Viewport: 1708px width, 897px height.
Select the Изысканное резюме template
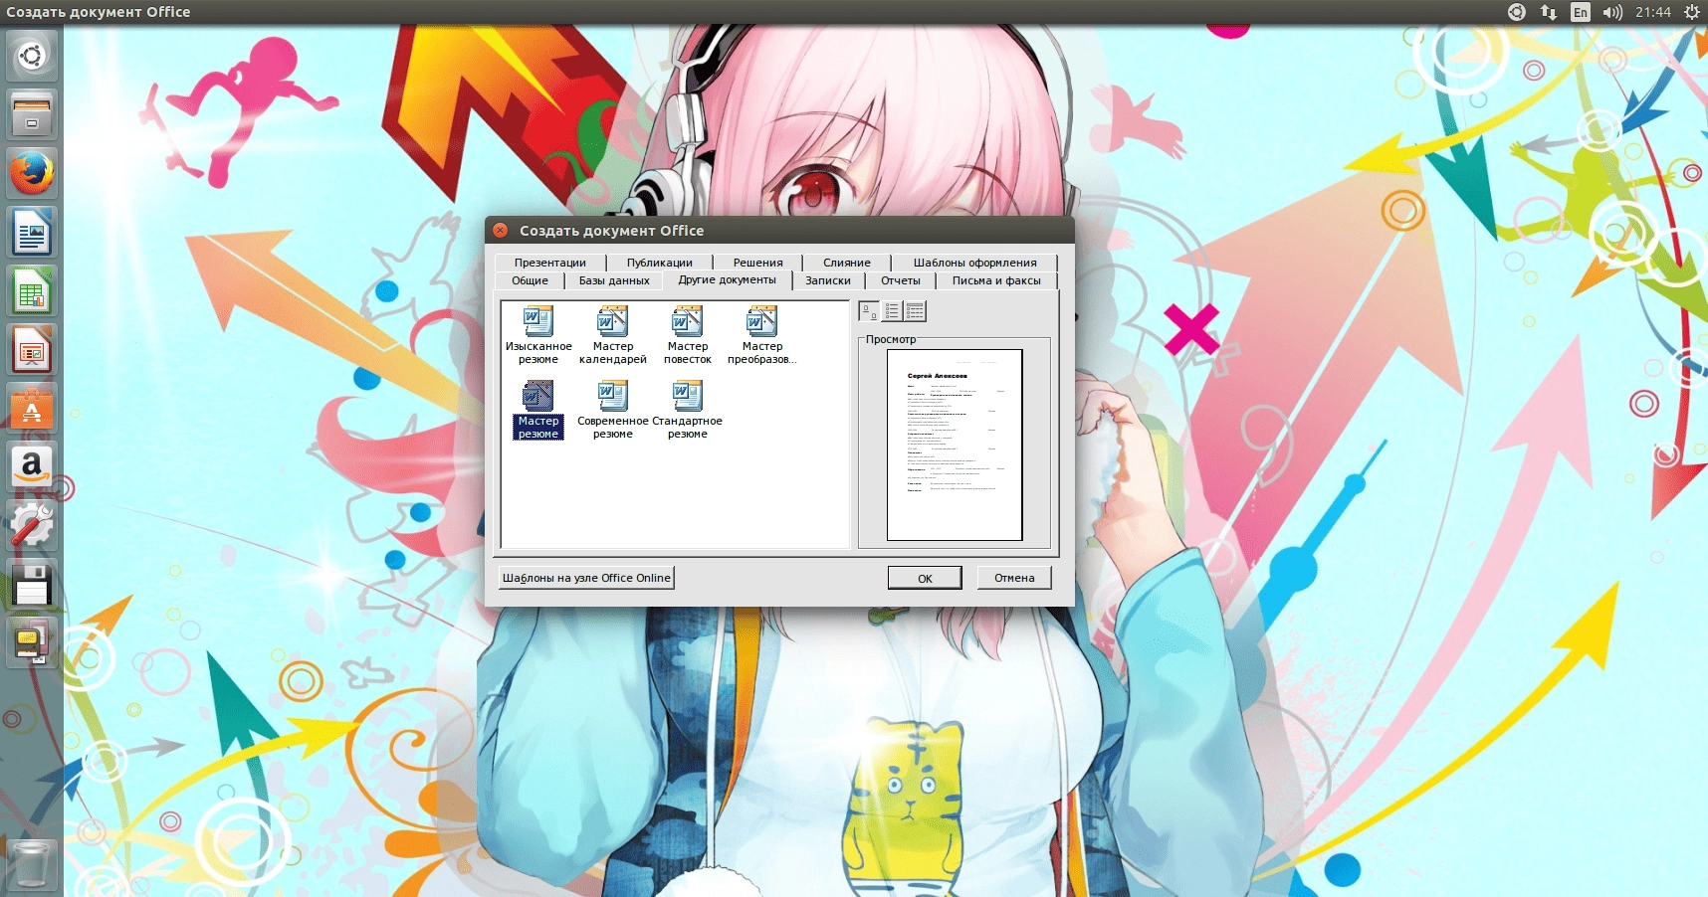(538, 335)
